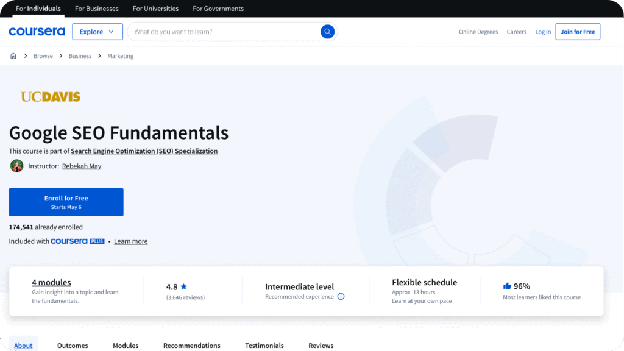This screenshot has width=624, height=351.
Task: Open the 4 modules link
Action: (x=51, y=282)
